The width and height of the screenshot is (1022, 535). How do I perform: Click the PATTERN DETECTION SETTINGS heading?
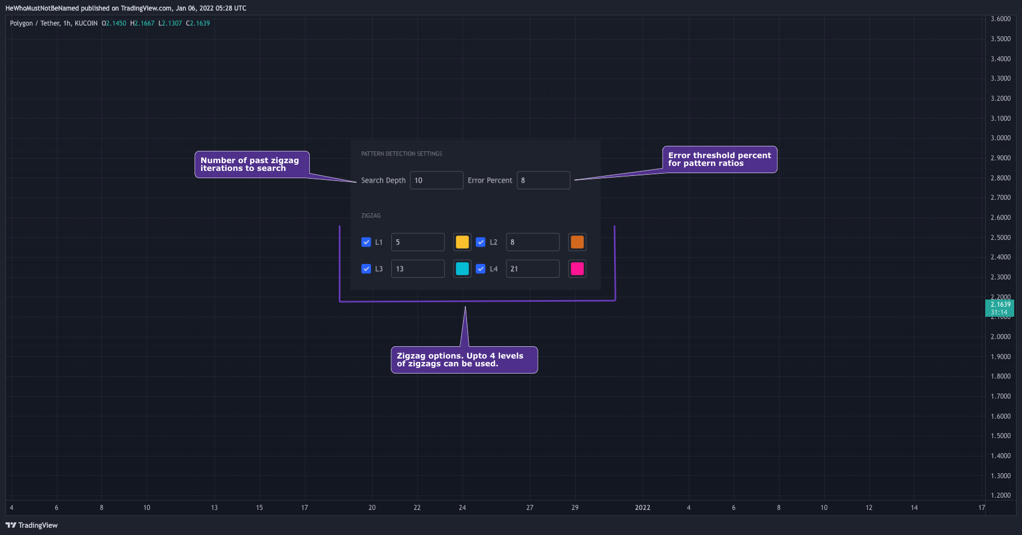(x=402, y=154)
